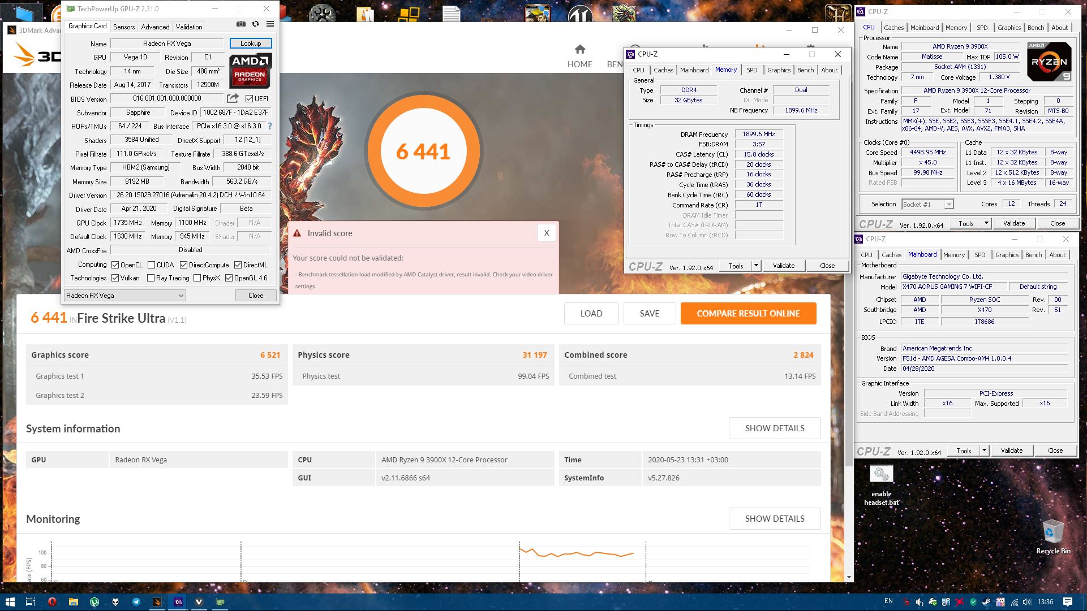1087x611 pixels.
Task: Click the bus interface question mark icon
Action: coord(270,126)
